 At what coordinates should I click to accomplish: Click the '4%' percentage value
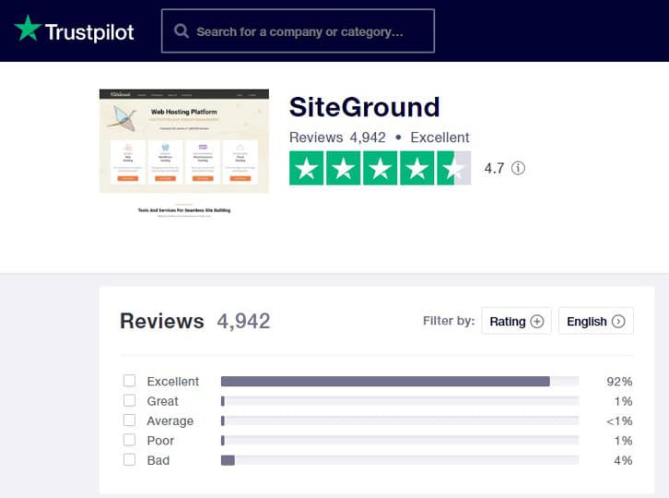coord(623,460)
